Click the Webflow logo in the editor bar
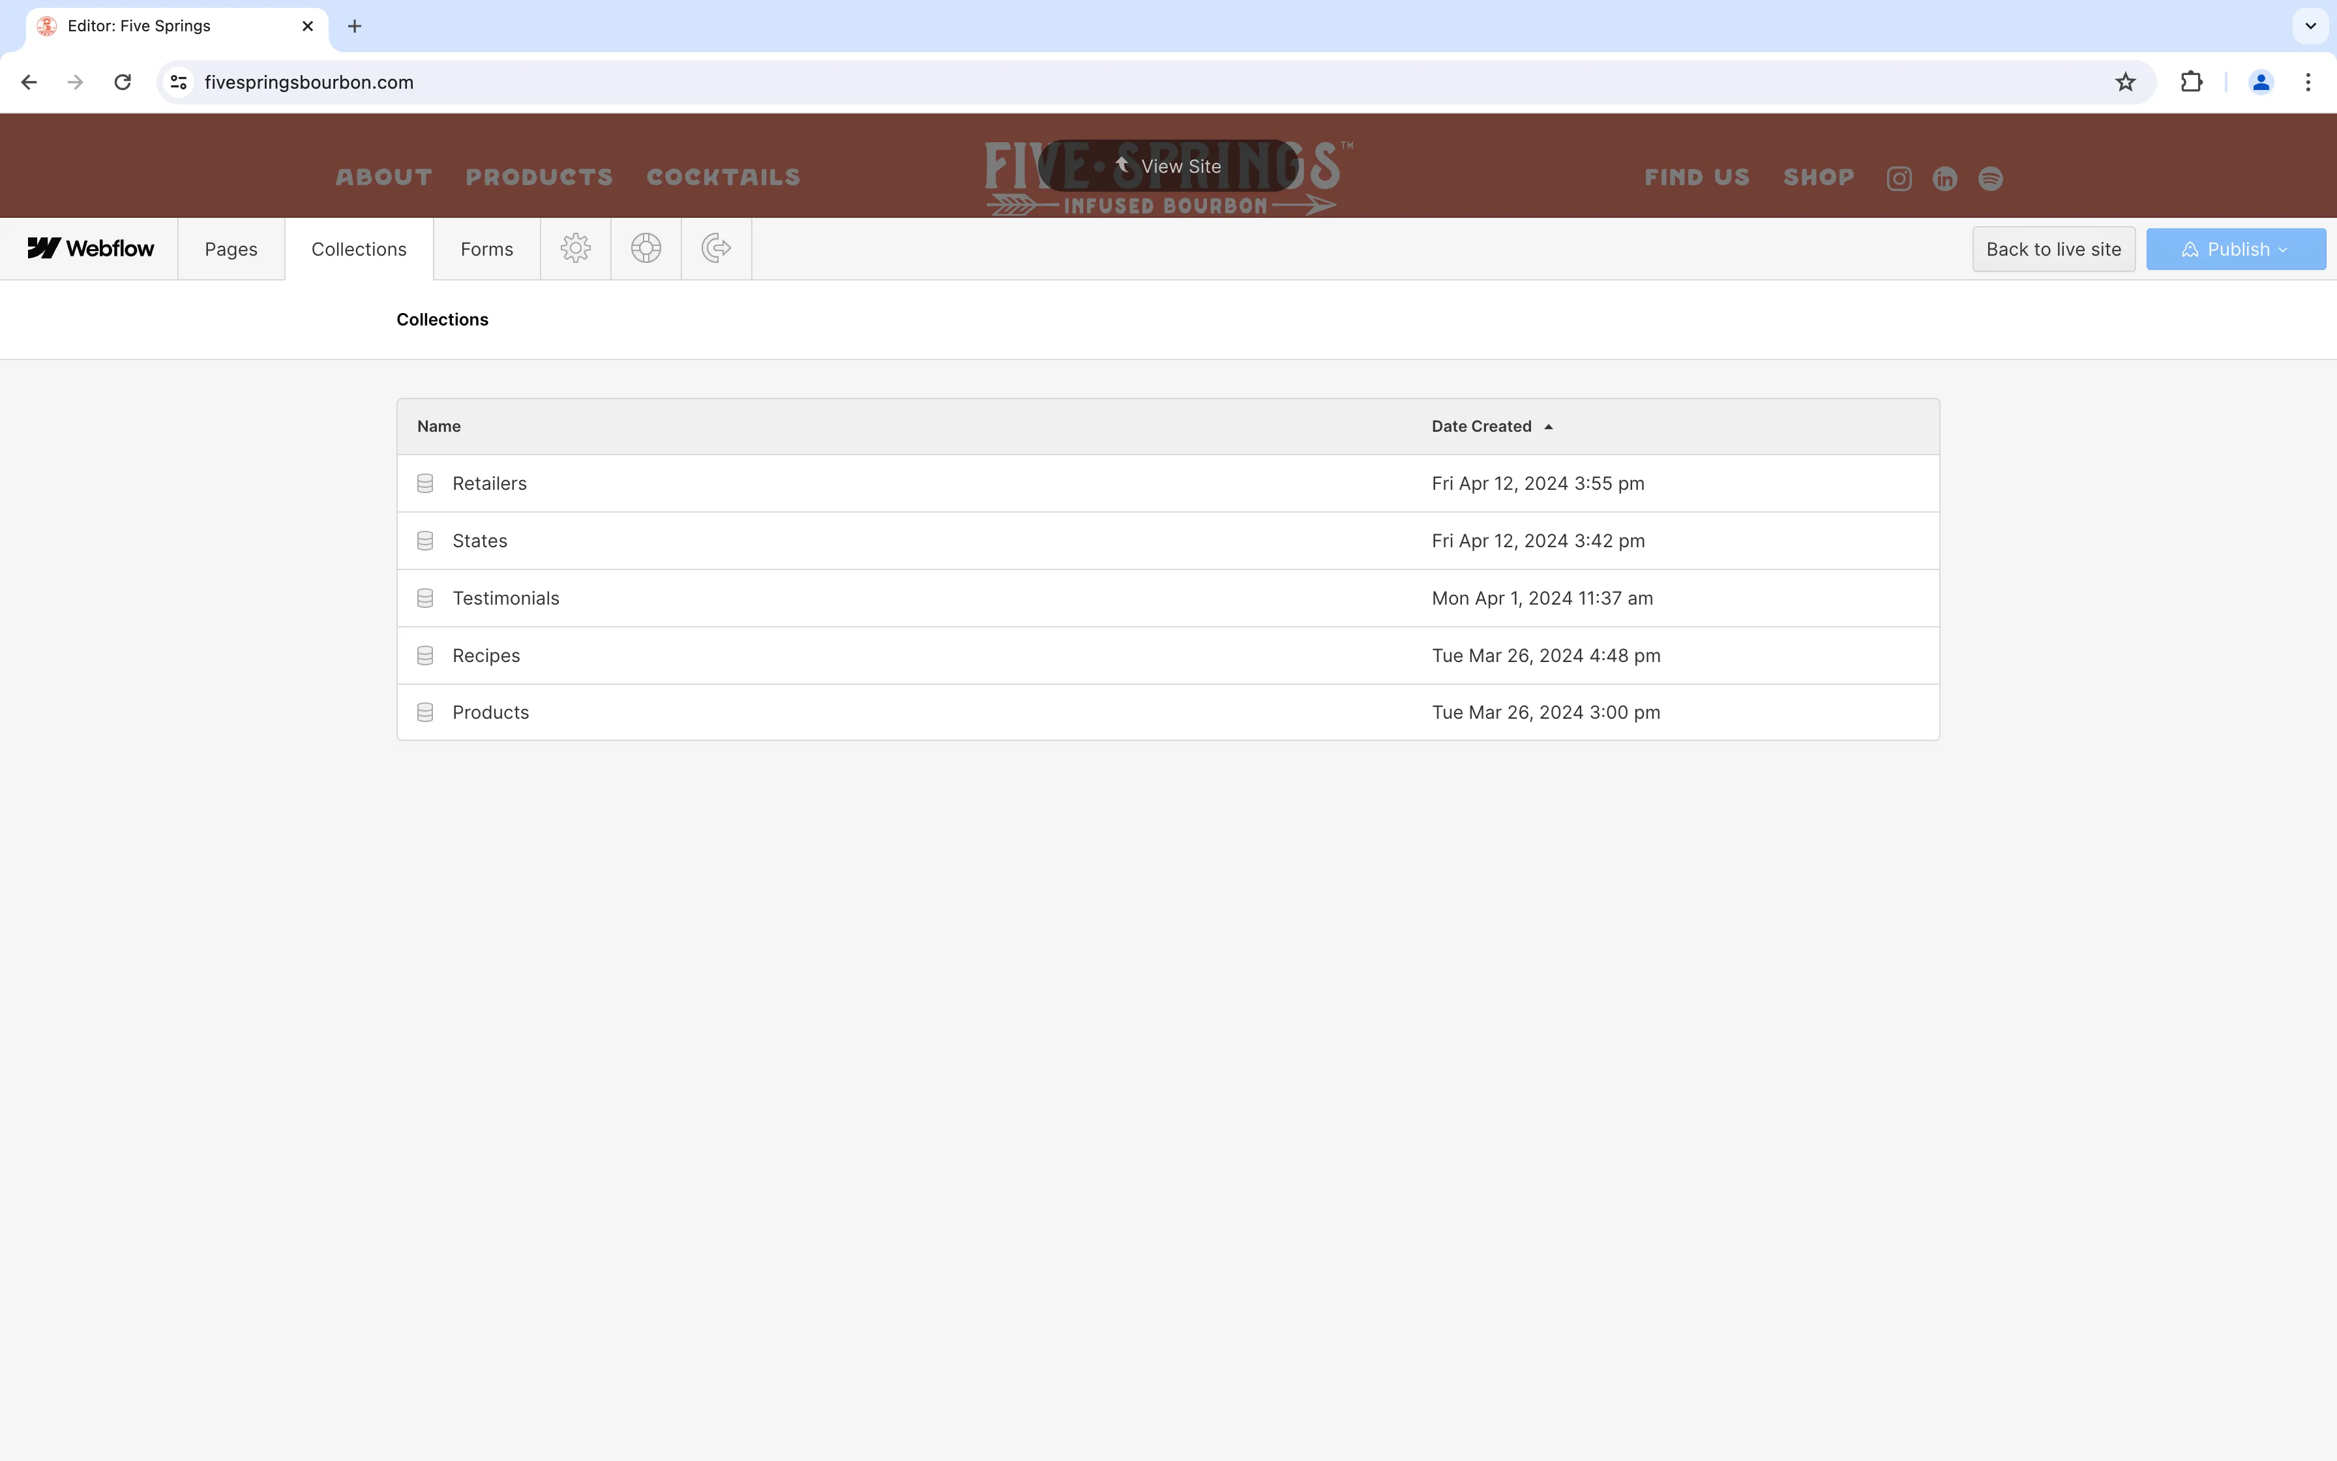Screen dimensions: 2337x1461 pos(91,249)
